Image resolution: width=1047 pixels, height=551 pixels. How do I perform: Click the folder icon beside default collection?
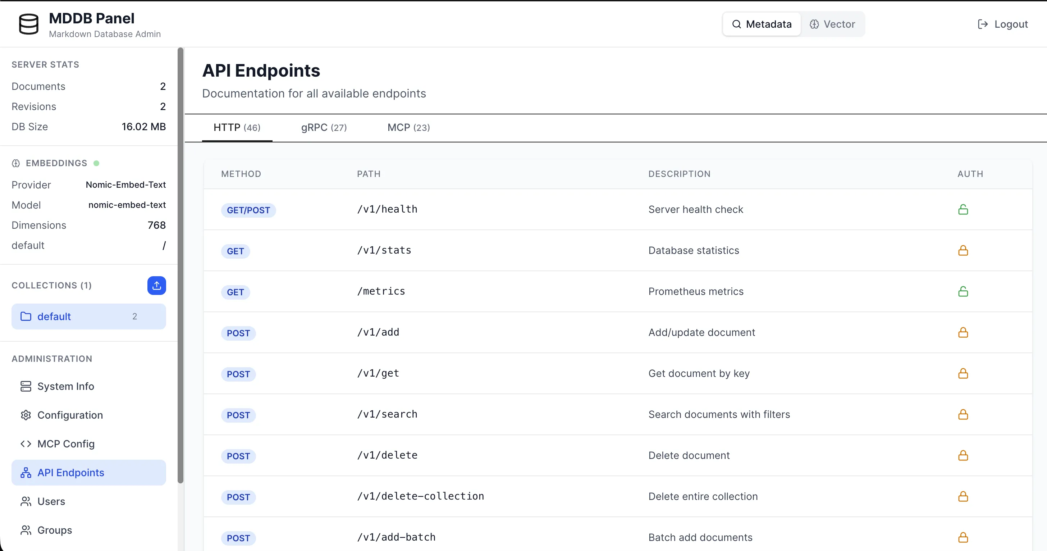tap(26, 317)
